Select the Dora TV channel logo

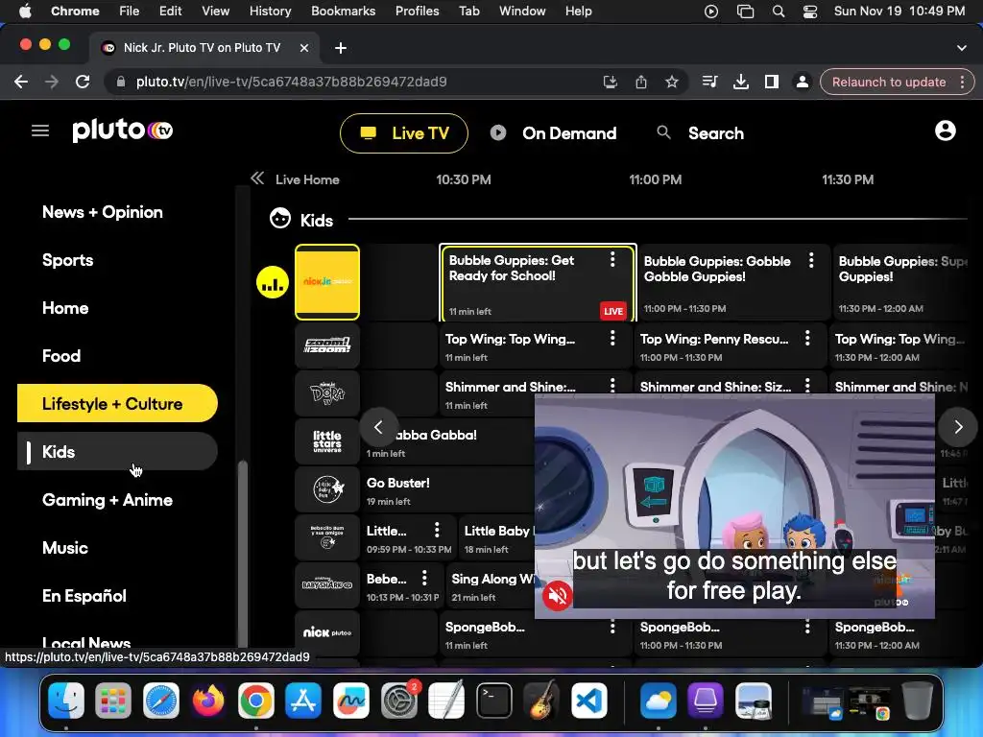327,392
